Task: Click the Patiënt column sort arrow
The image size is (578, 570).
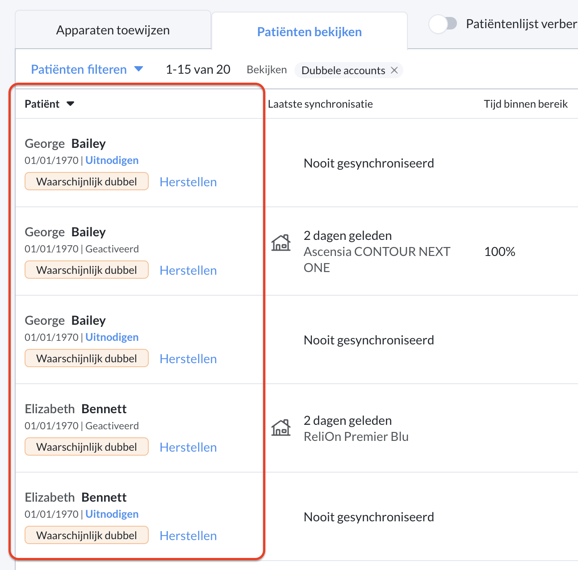Action: (70, 104)
